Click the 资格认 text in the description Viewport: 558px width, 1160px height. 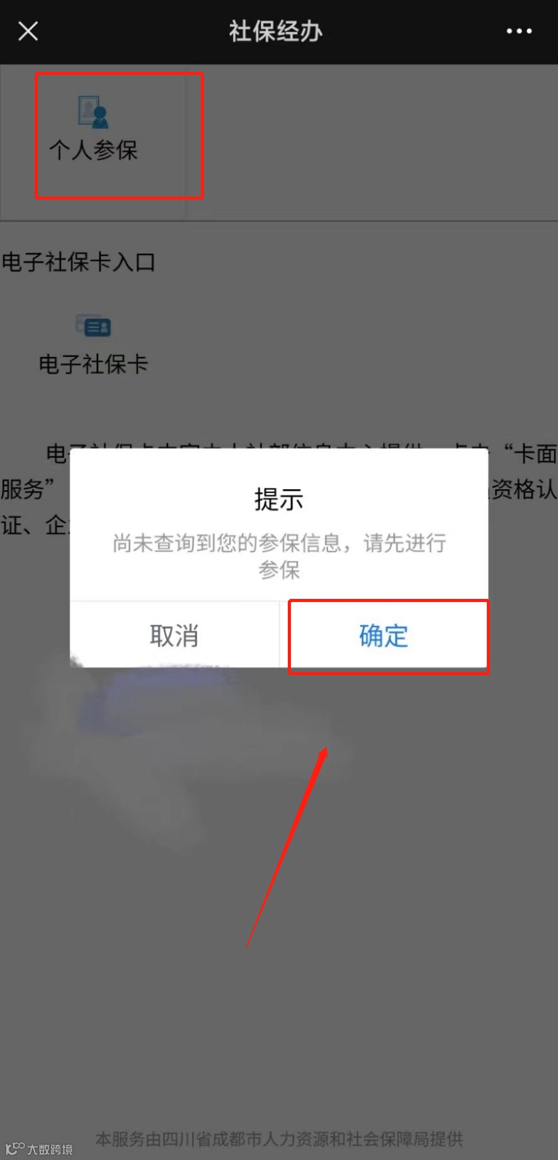524,489
